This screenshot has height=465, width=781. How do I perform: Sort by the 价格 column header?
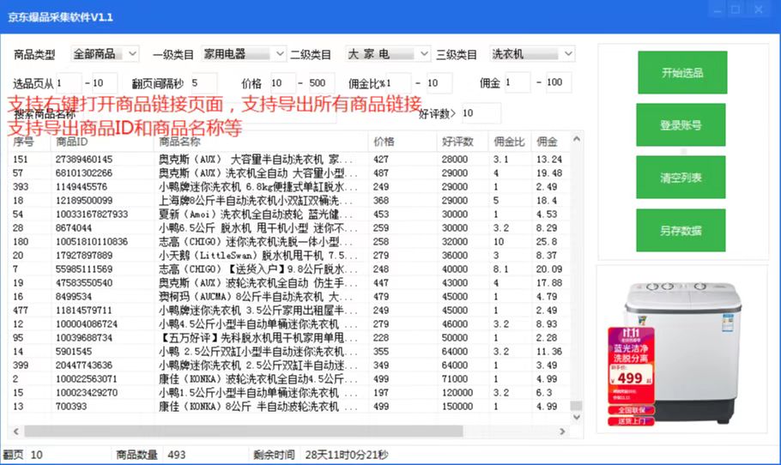[403, 142]
